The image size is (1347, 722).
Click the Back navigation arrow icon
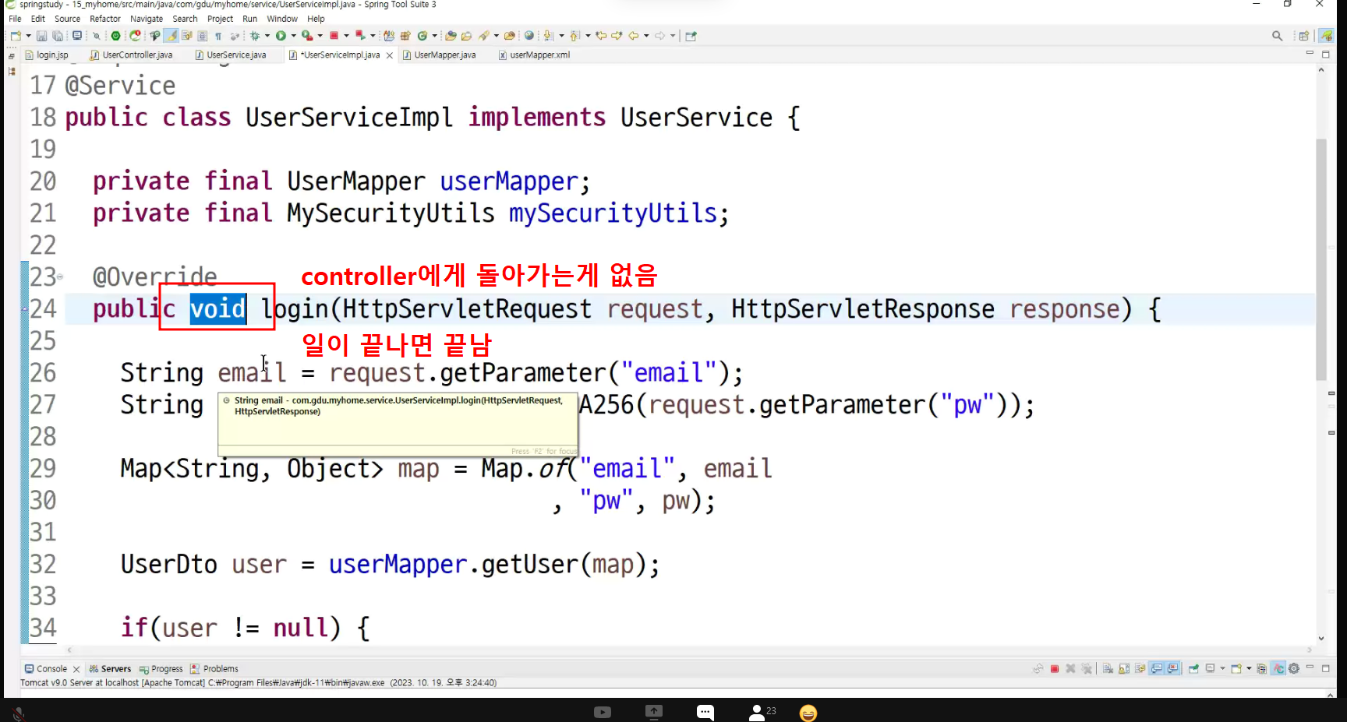pos(634,36)
